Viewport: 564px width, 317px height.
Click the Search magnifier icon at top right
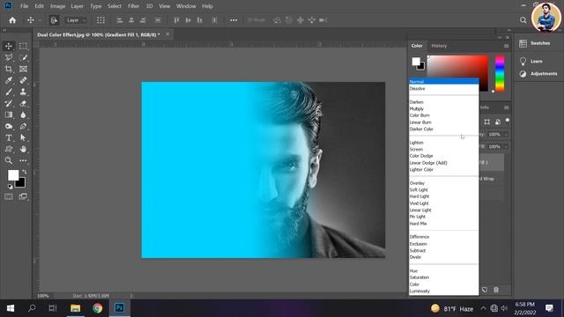pyautogui.click(x=523, y=20)
